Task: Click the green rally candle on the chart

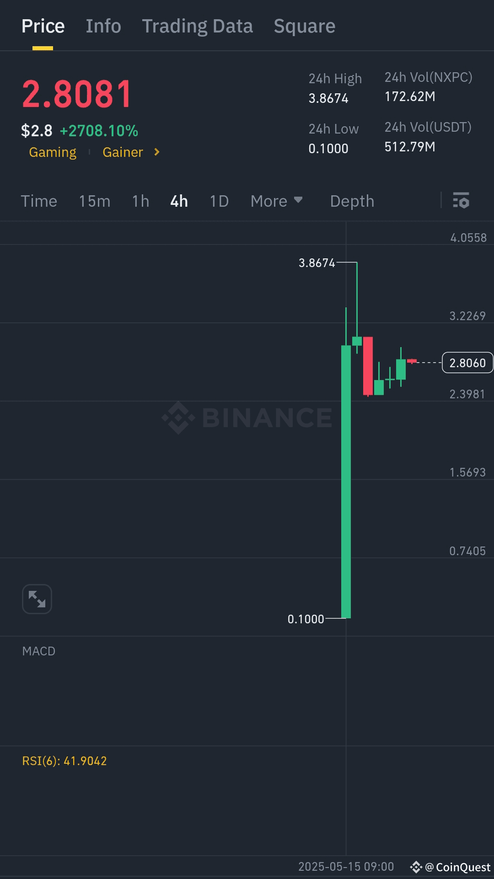Action: (x=345, y=480)
